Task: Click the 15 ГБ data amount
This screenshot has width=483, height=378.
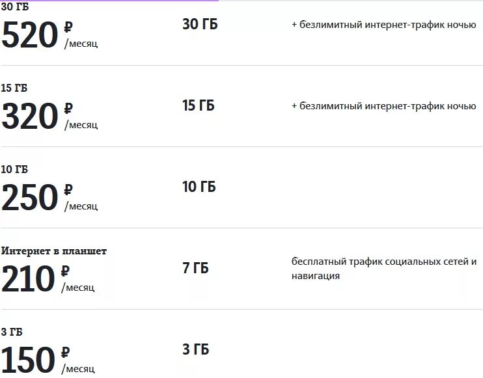Action: click(x=199, y=105)
